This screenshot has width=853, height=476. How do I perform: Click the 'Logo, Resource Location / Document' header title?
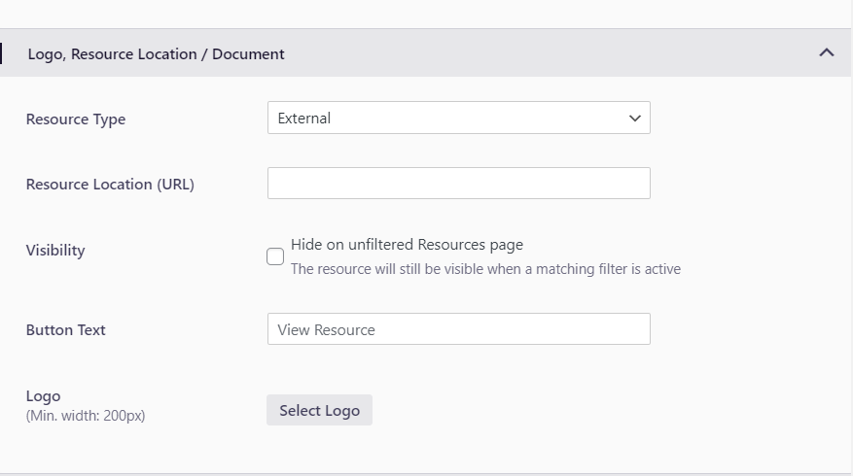[156, 54]
